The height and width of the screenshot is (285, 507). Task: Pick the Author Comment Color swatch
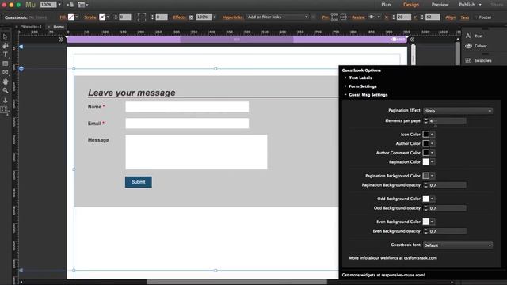coord(426,153)
